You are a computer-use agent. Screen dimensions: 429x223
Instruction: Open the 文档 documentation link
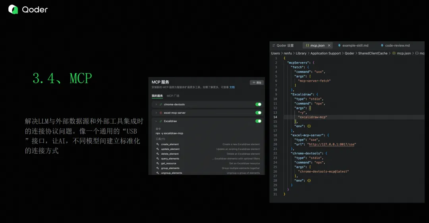[232, 87]
